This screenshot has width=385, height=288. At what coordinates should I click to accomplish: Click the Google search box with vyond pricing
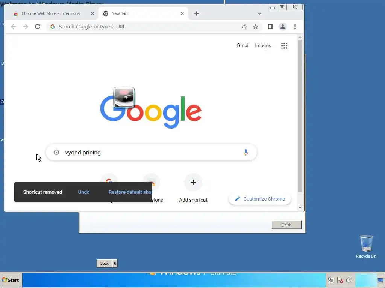(x=151, y=152)
